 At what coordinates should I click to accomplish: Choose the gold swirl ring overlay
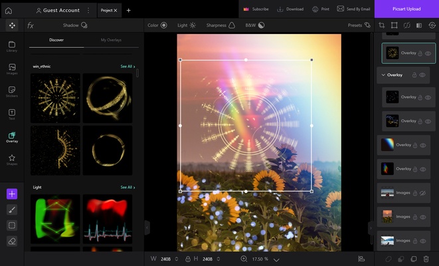tap(108, 98)
